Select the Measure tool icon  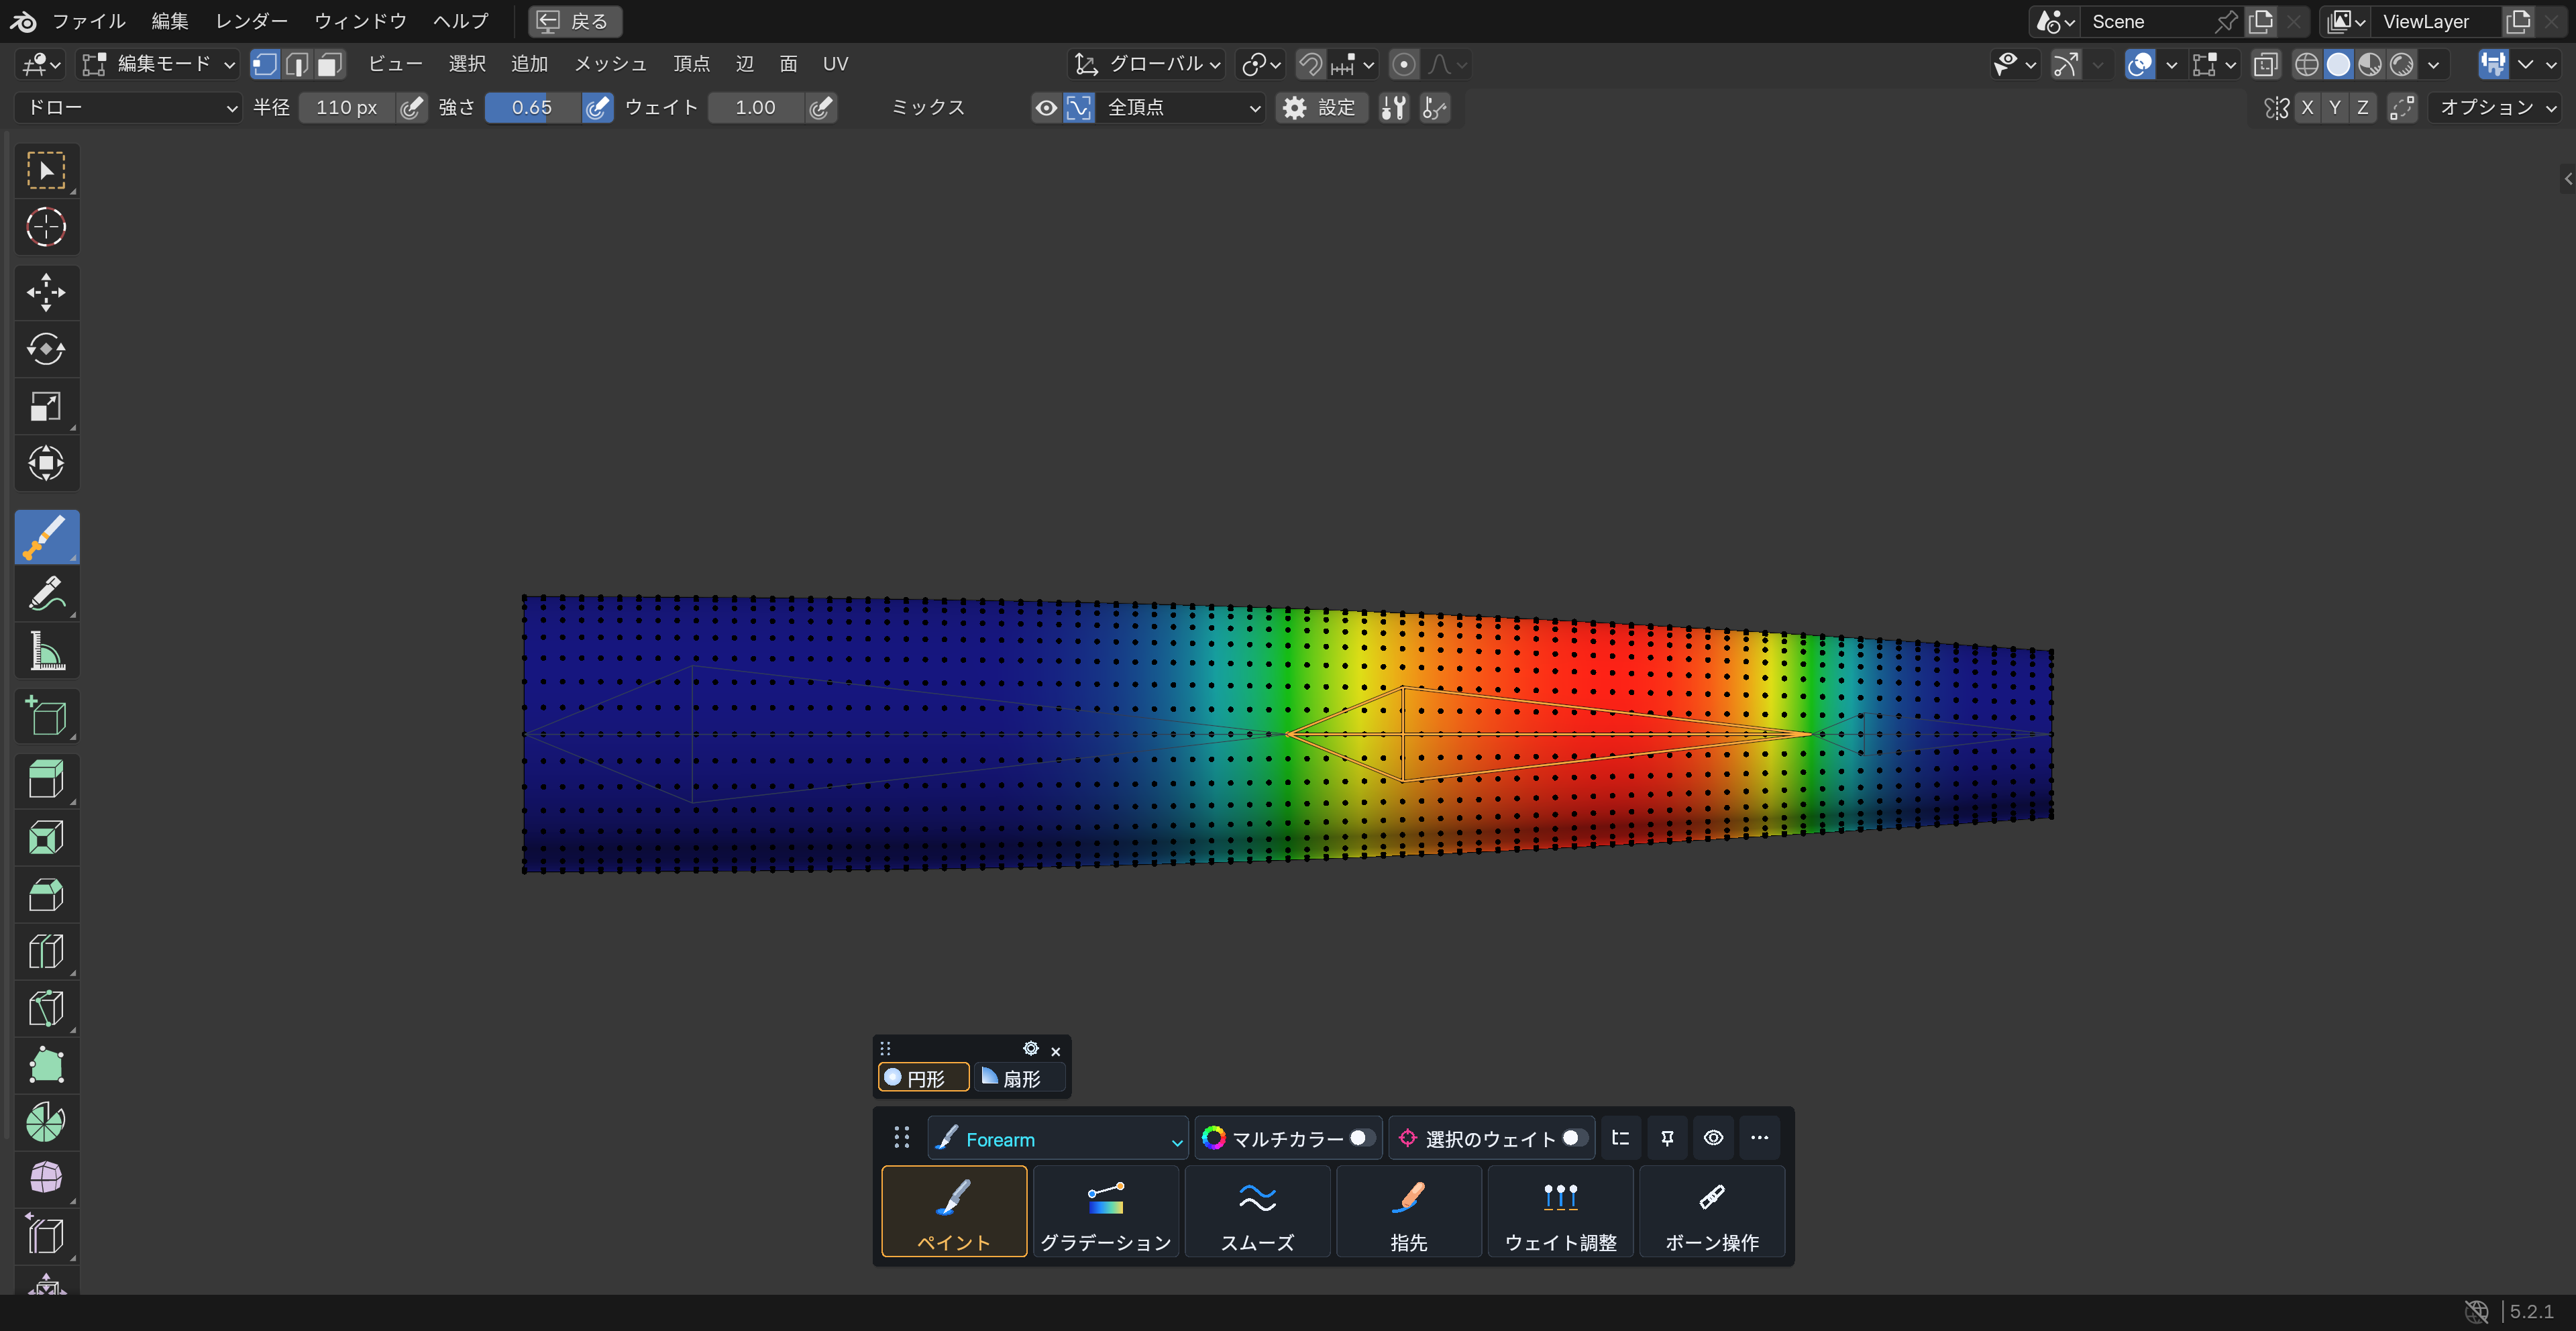(x=46, y=651)
